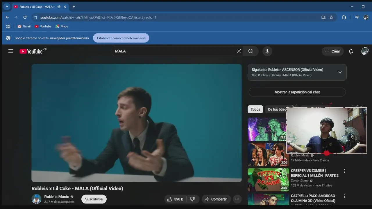This screenshot has width=372, height=209.
Task: Click the YouTube logo home link
Action: [31, 51]
